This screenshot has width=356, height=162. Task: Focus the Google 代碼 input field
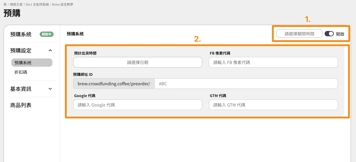pos(138,105)
